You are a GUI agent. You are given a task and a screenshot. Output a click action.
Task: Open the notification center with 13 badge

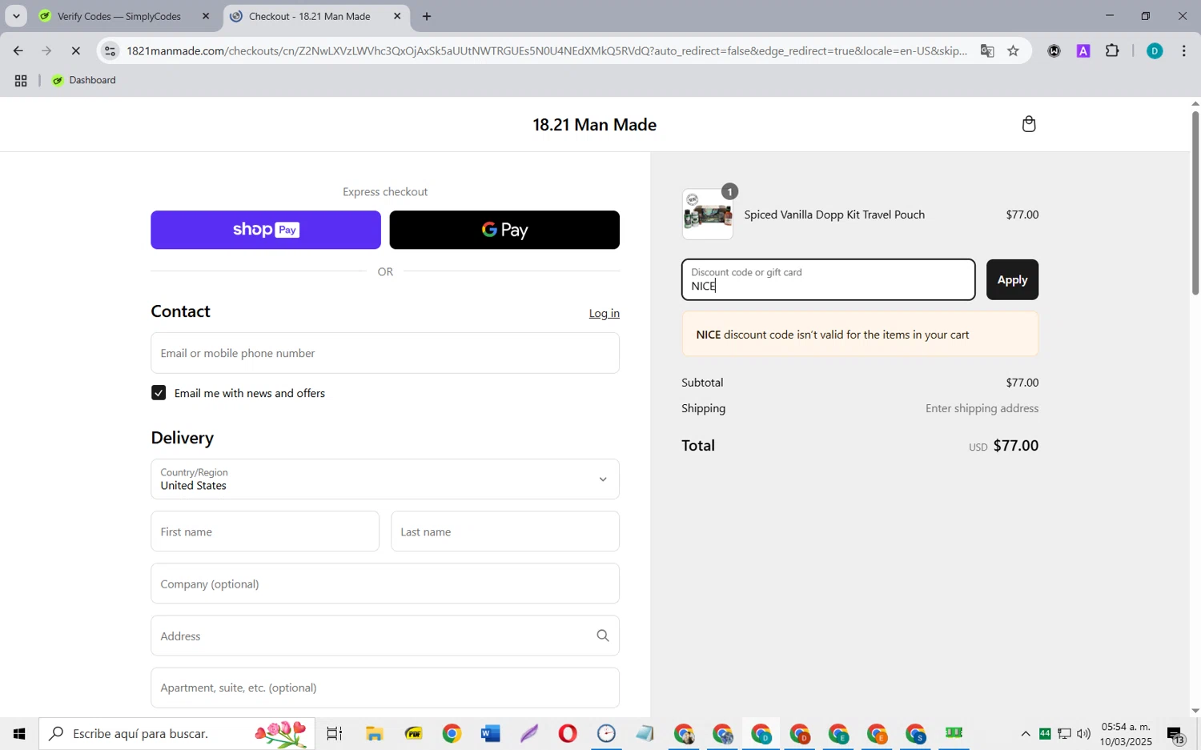click(x=1175, y=734)
